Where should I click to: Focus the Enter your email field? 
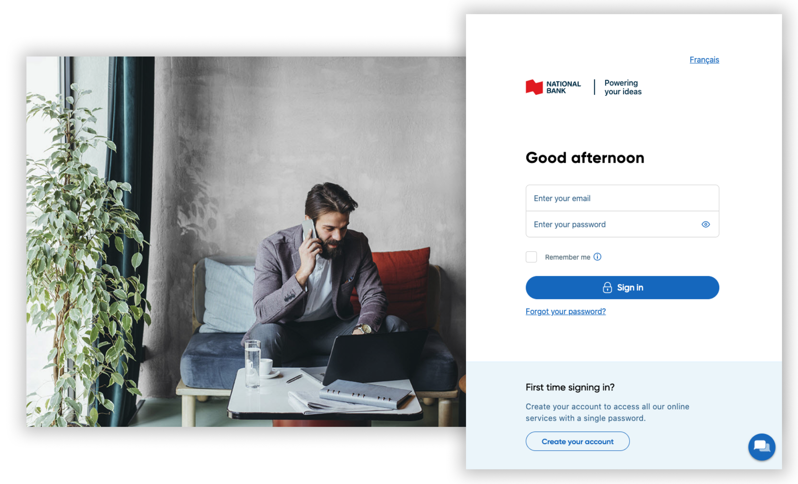click(622, 198)
